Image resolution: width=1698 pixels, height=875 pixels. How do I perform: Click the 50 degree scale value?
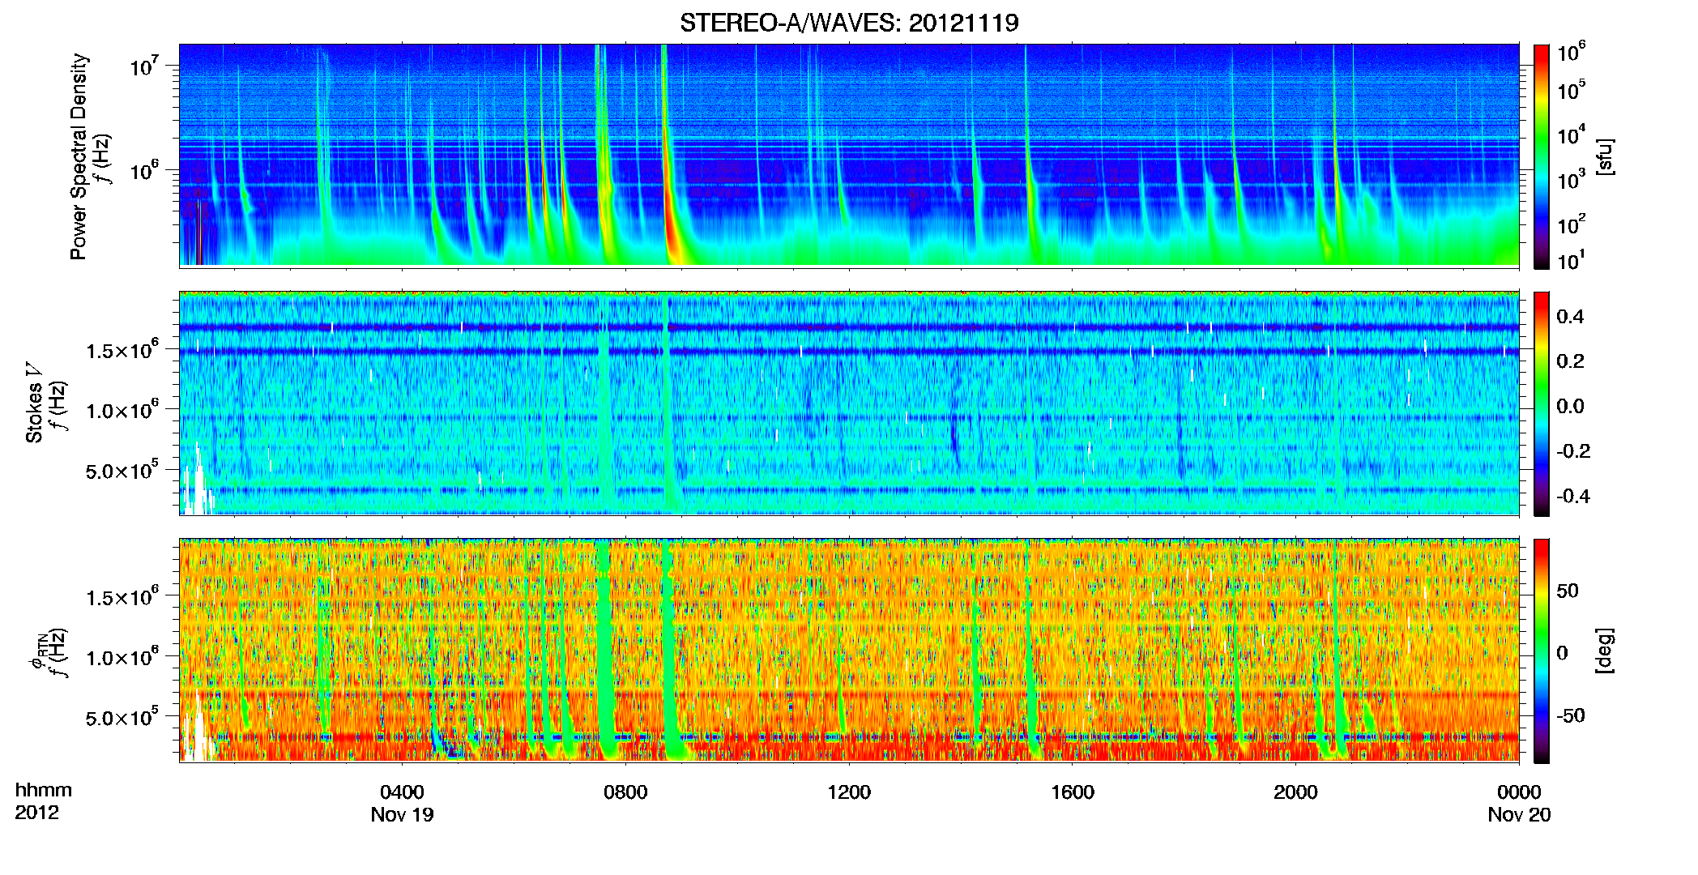click(1568, 591)
